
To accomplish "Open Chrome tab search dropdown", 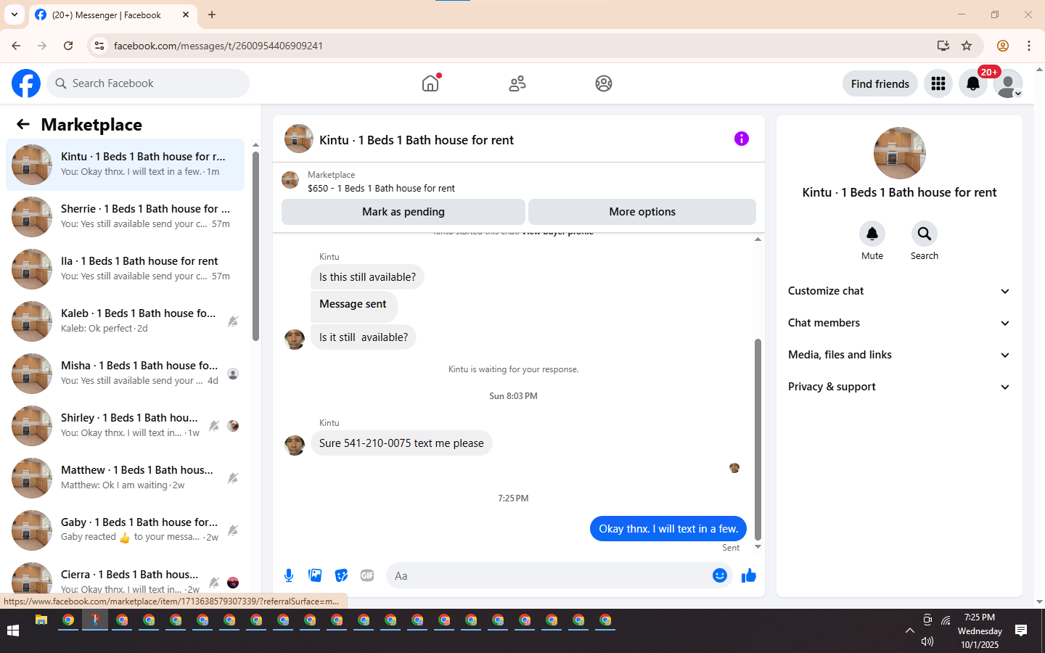I will click(x=15, y=15).
